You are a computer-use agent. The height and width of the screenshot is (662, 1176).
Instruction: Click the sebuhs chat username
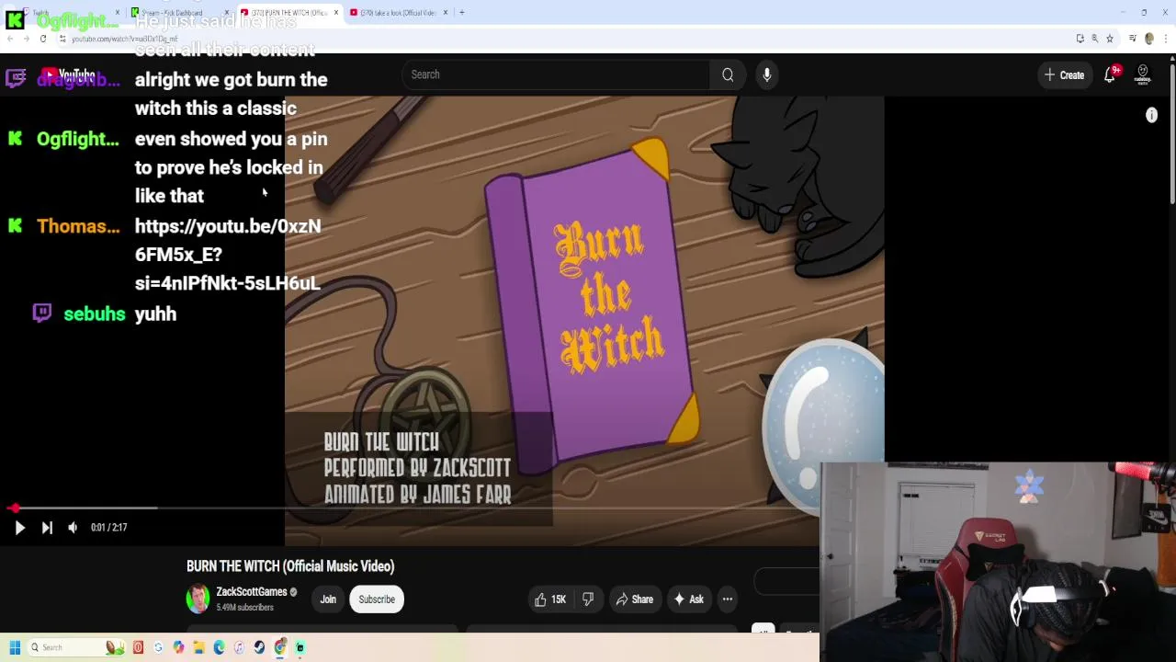pyautogui.click(x=95, y=314)
